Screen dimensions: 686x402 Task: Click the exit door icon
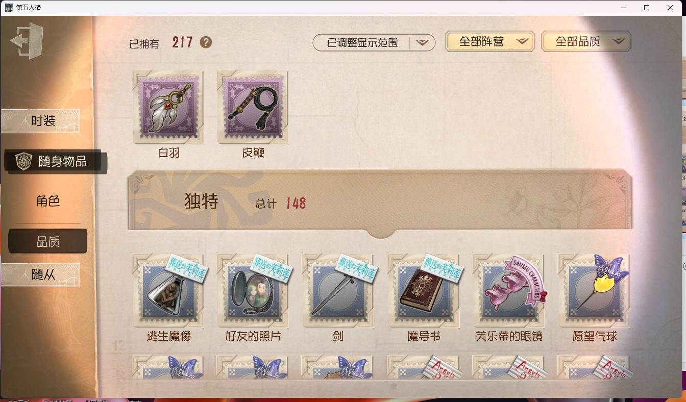point(27,40)
